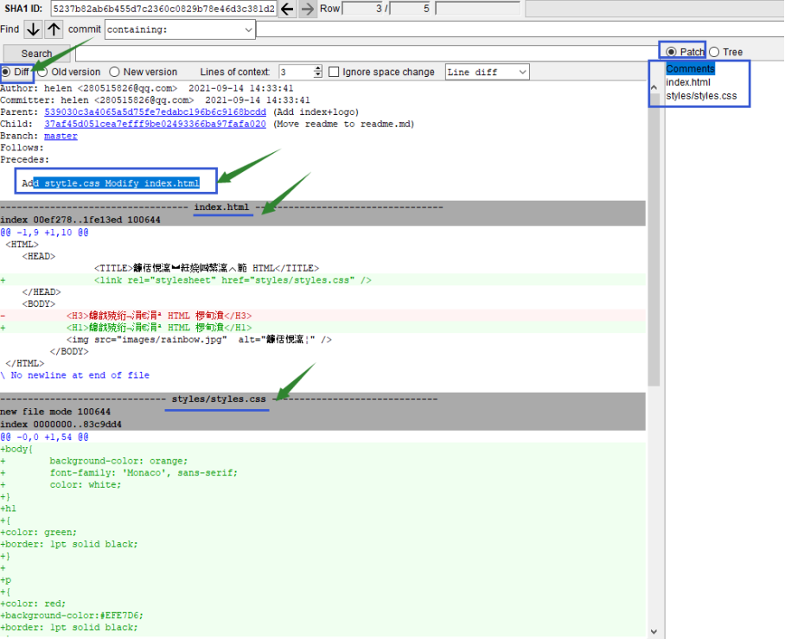Open the Line diff dropdown
This screenshot has width=785, height=639.
click(487, 72)
